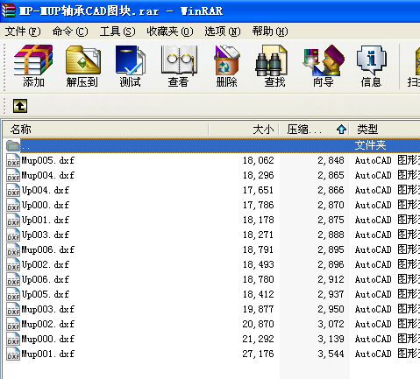
Task: Click the DXF icon of Mup004.dxf
Action: (x=13, y=175)
